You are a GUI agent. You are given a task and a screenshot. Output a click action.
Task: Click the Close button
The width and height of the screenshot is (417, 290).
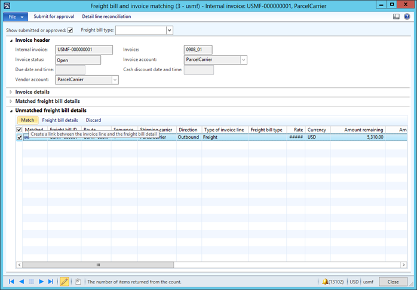click(x=393, y=281)
